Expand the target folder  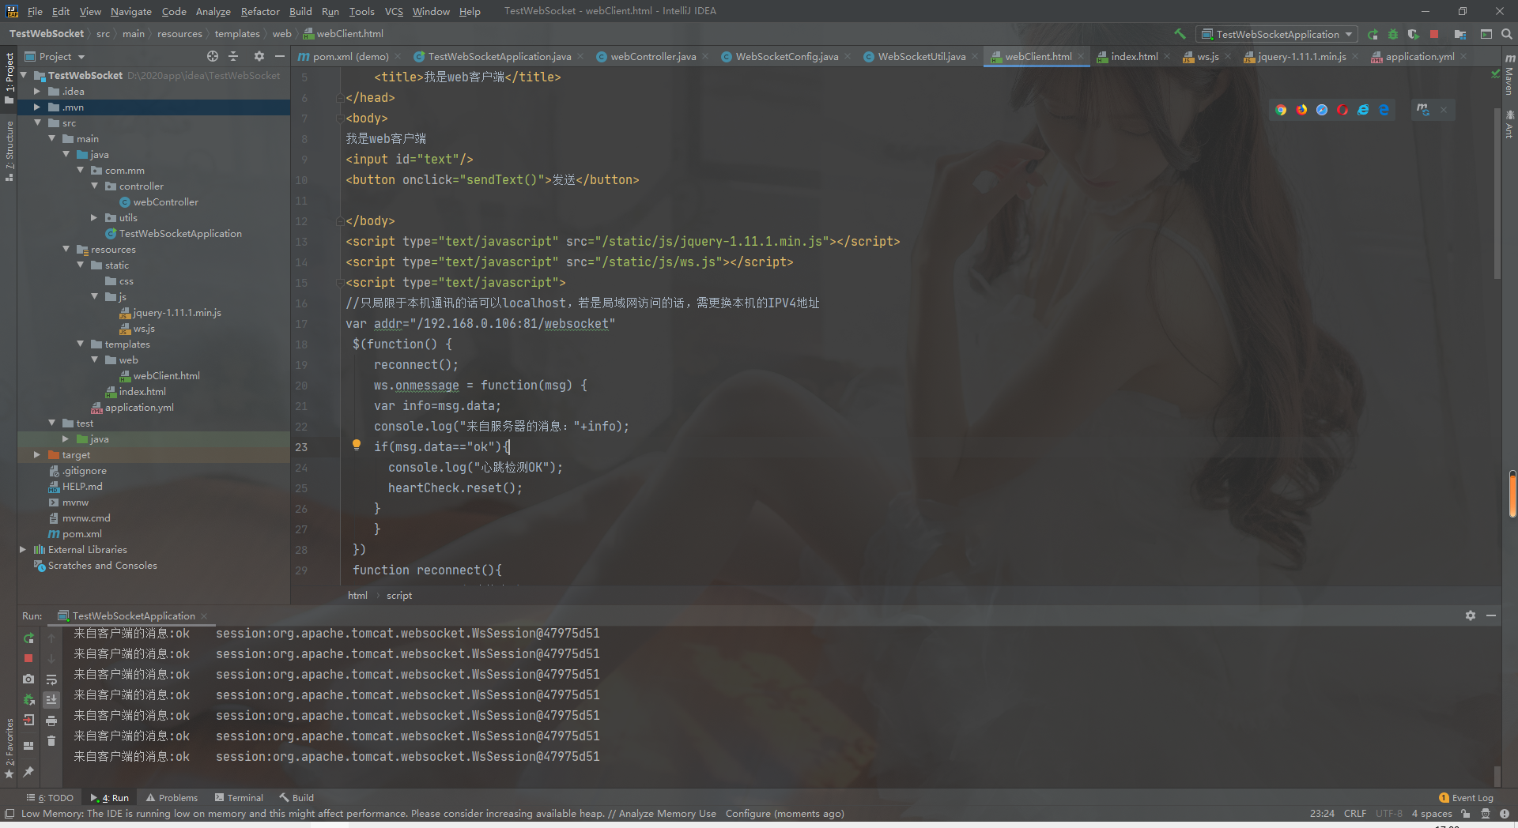pos(37,455)
